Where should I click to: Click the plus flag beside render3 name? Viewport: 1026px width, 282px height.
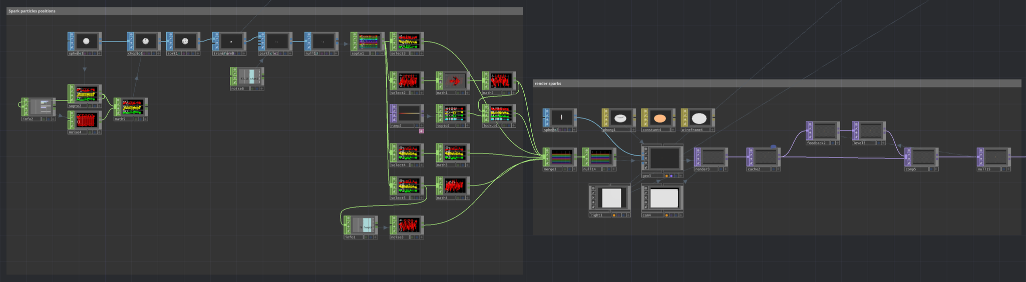726,169
